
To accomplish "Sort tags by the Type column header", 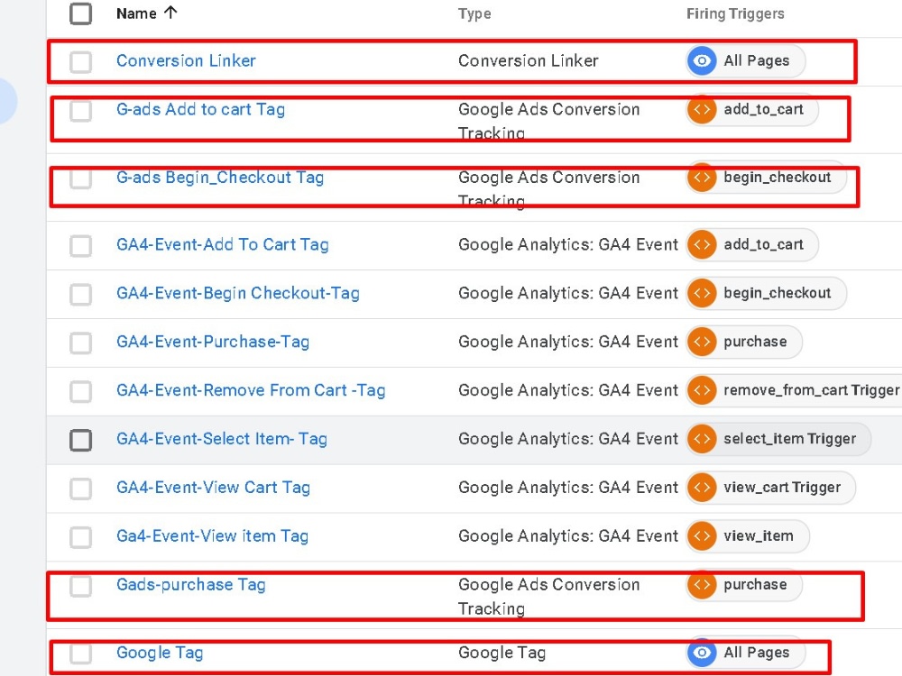I will coord(474,14).
